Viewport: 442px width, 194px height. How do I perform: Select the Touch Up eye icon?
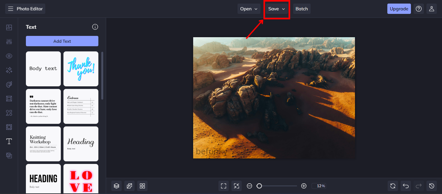(x=9, y=56)
